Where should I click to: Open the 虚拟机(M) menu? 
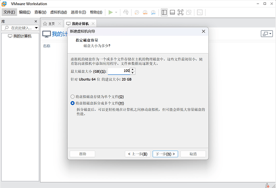pos(58,12)
